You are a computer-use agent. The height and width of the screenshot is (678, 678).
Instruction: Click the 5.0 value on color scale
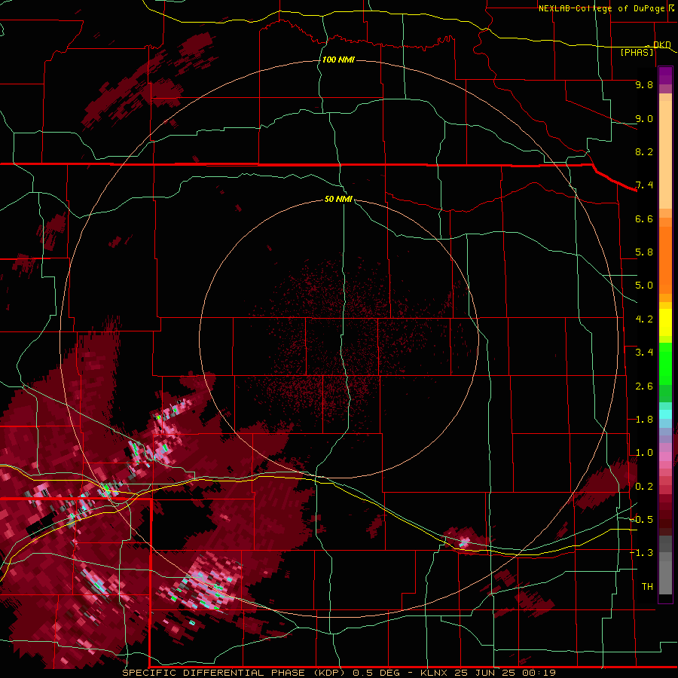point(644,286)
